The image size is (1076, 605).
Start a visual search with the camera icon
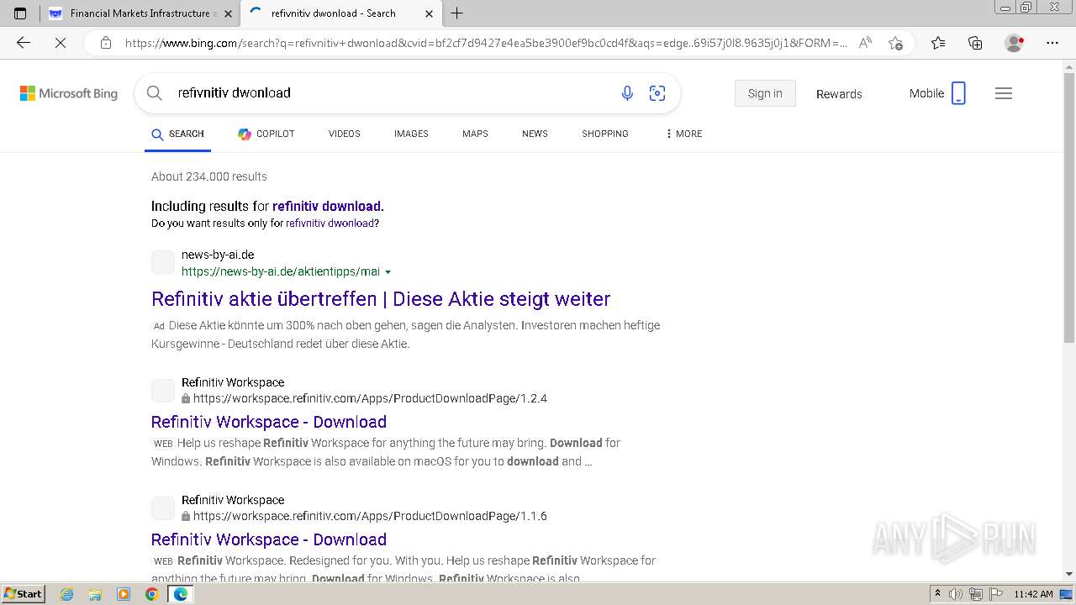click(657, 93)
